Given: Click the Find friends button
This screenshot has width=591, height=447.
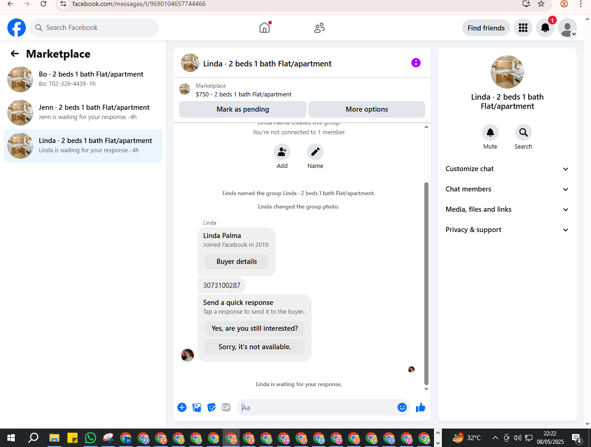Looking at the screenshot, I should tap(486, 28).
